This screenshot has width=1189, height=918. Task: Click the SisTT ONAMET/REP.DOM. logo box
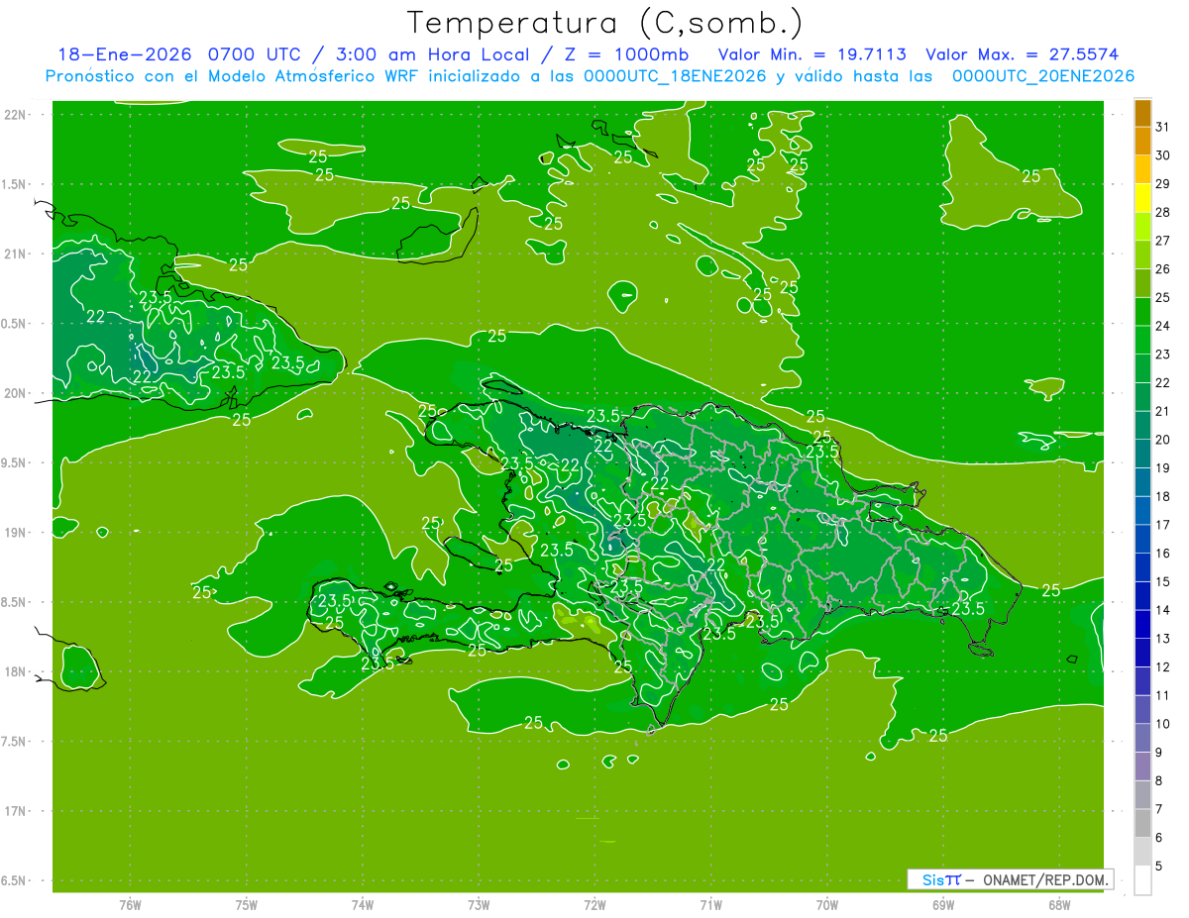click(1010, 879)
